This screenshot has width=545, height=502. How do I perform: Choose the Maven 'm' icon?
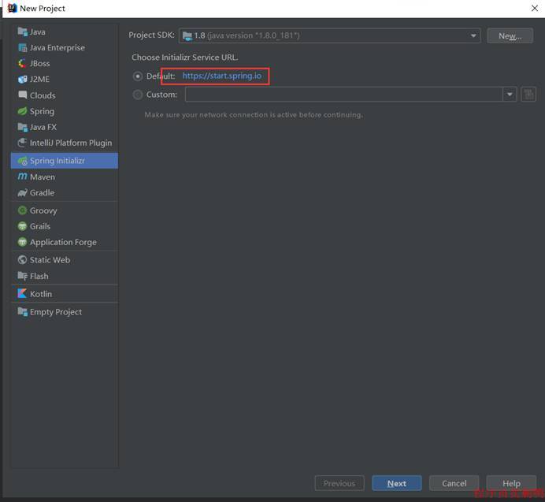click(x=23, y=177)
